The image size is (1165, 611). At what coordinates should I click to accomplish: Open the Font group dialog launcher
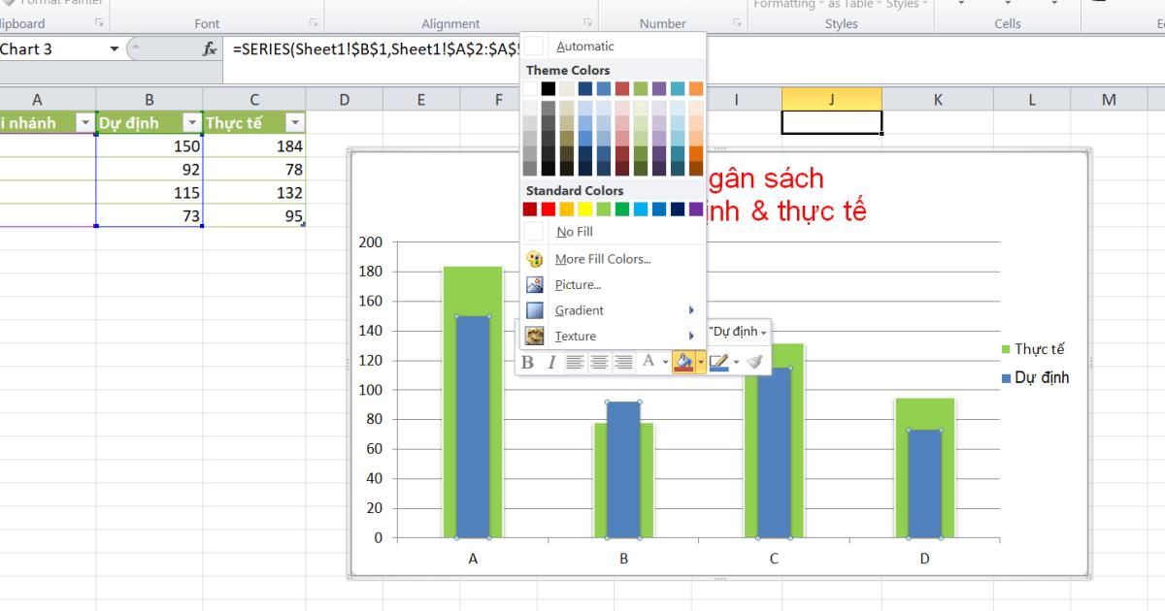coord(314,23)
